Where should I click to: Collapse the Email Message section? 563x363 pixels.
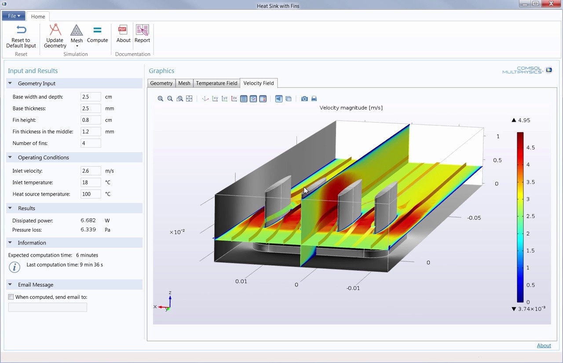pos(10,285)
